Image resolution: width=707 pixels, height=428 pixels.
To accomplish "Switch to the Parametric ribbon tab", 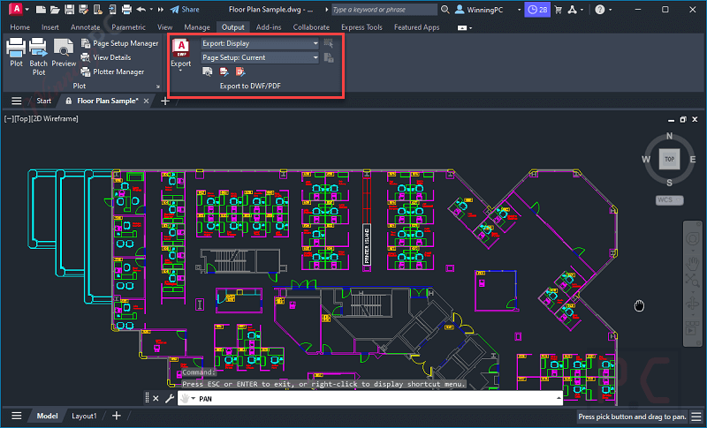I will [x=128, y=27].
